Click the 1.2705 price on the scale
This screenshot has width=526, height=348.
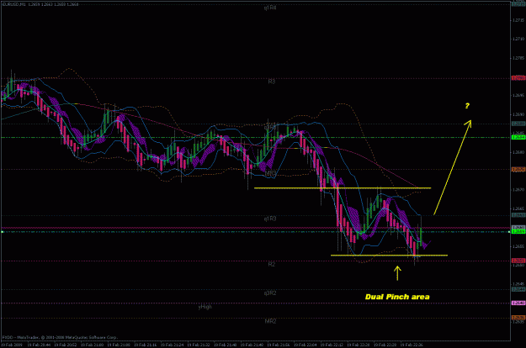518,58
